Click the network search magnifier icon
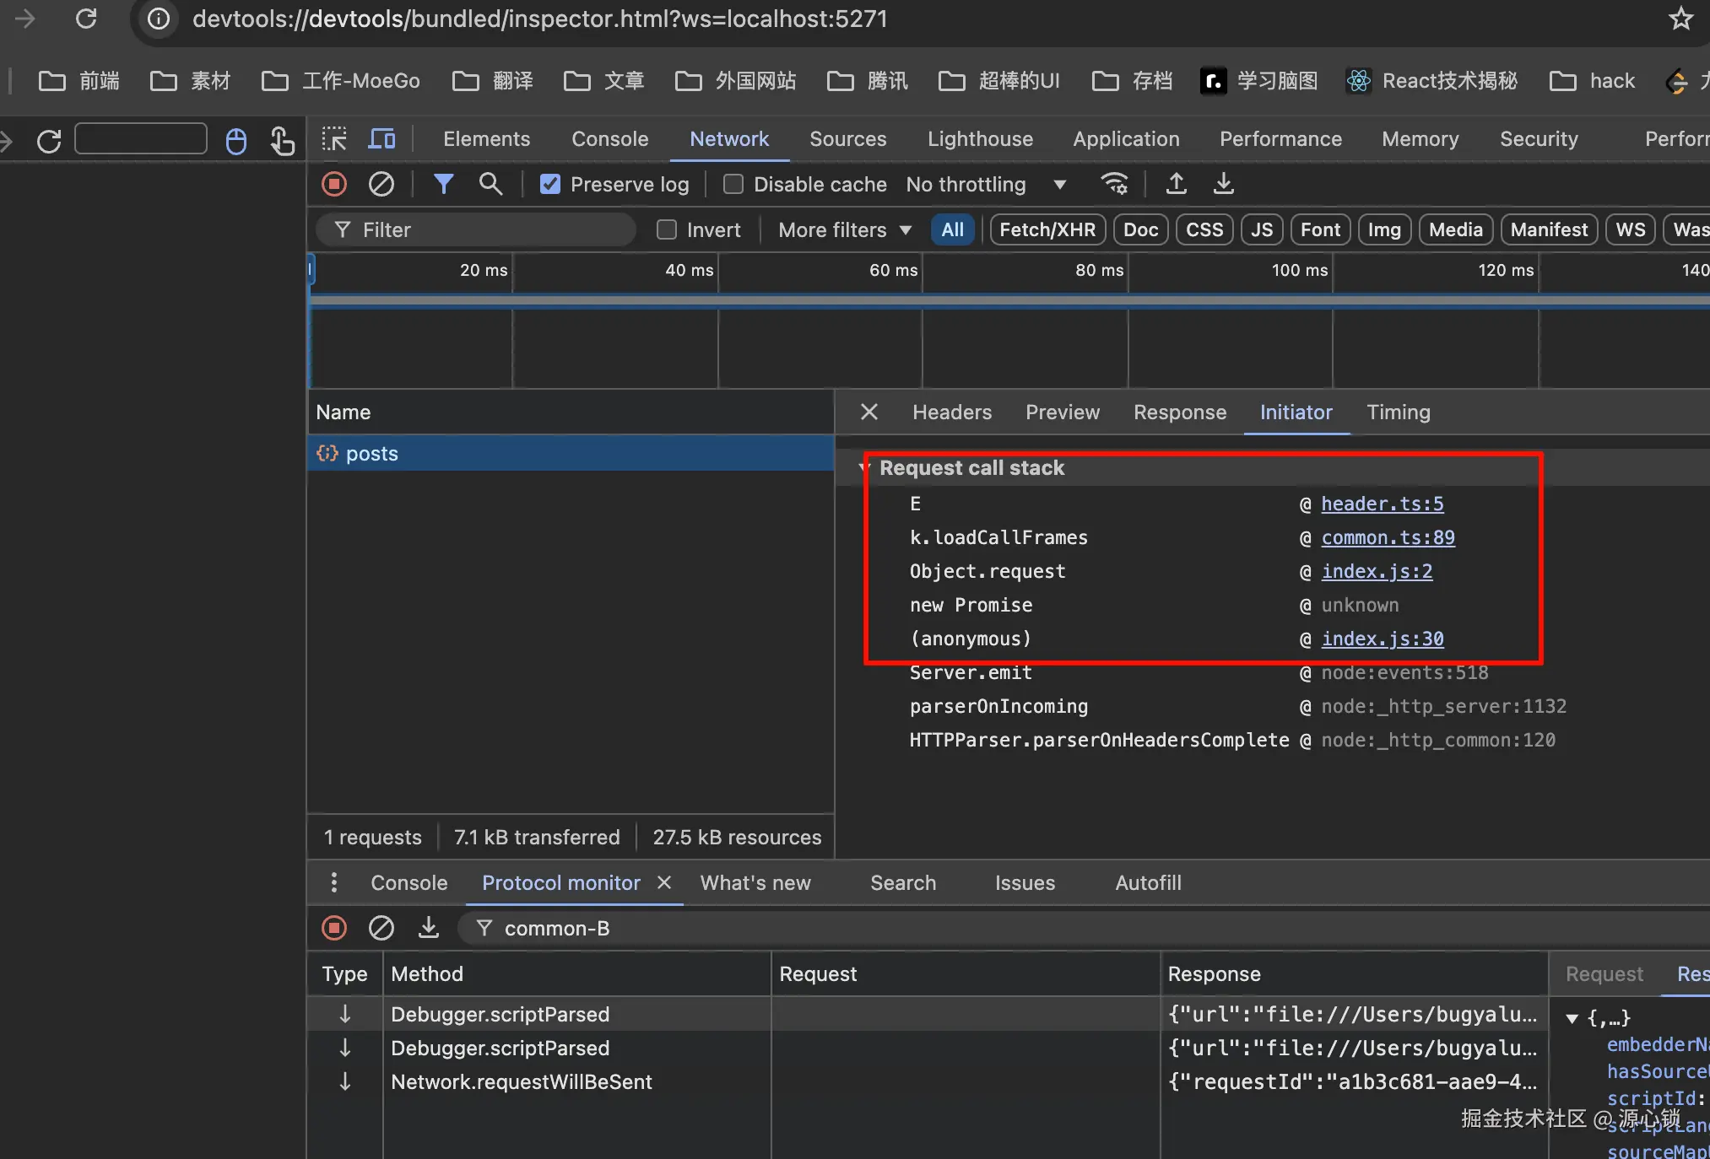 (x=490, y=184)
